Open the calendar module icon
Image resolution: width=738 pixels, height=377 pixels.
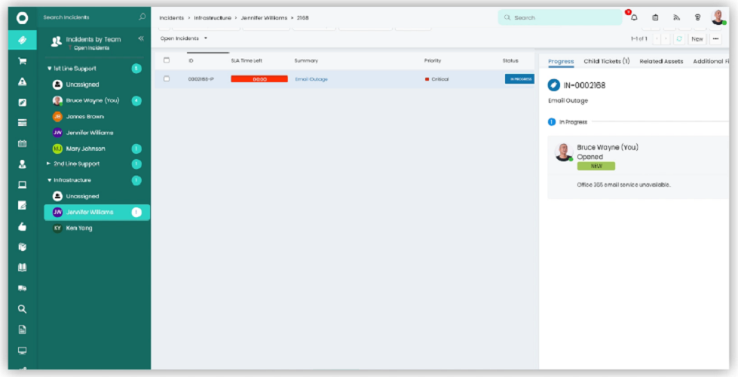(x=22, y=143)
